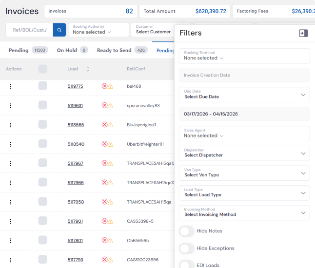Expand the Due Date dropdown
The width and height of the screenshot is (315, 268).
pos(244,95)
